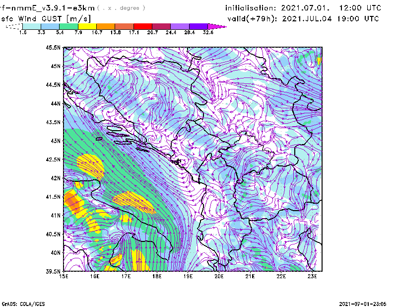
Task: Click the initialisation date '2021.07.01.'
Action: (305, 8)
